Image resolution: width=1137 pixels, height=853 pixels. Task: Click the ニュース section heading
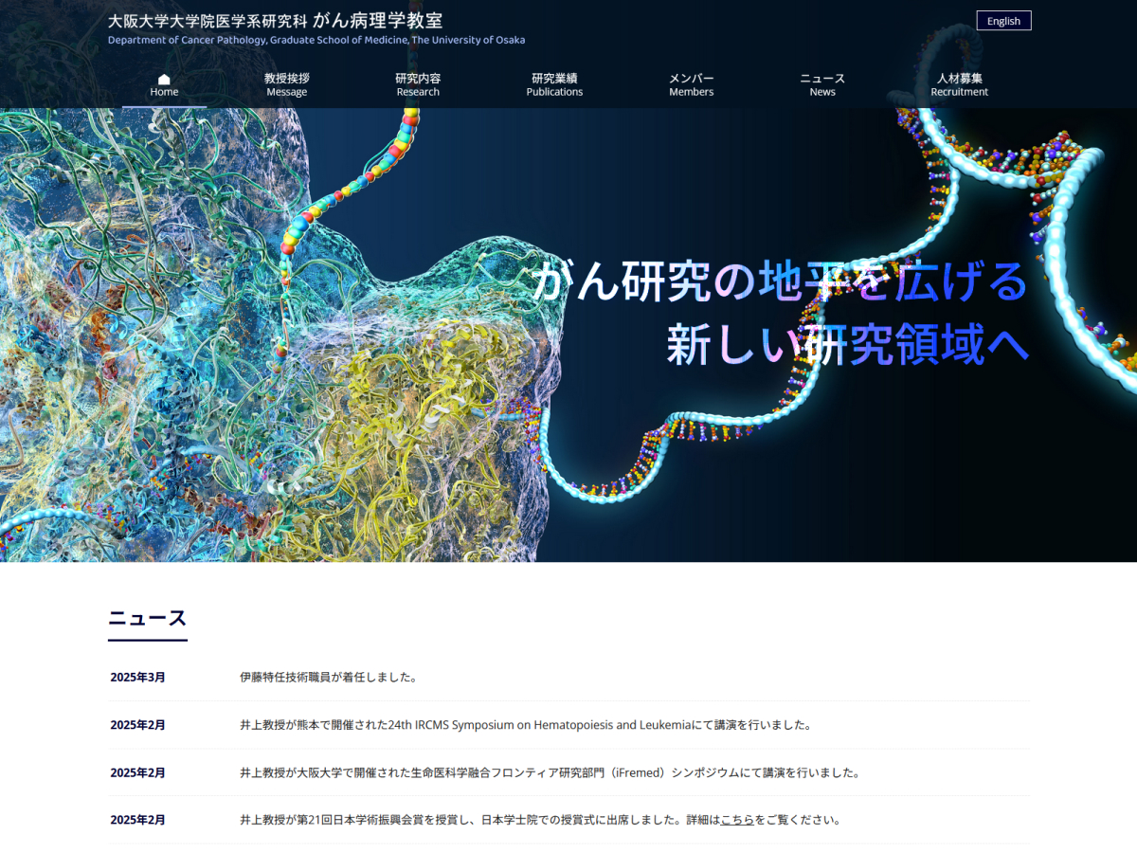point(147,619)
